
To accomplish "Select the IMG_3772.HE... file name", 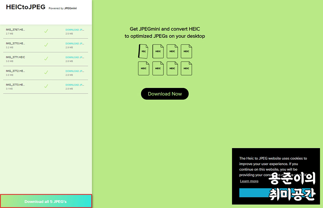I will pos(16,71).
